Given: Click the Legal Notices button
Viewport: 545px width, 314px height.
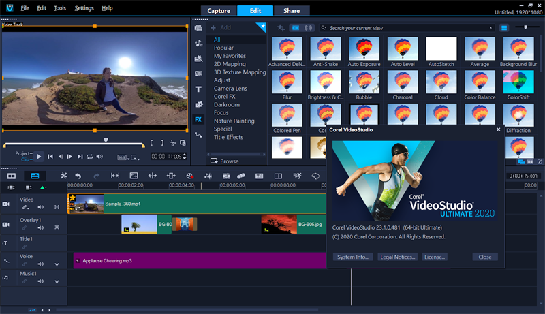Looking at the screenshot, I should coord(397,257).
